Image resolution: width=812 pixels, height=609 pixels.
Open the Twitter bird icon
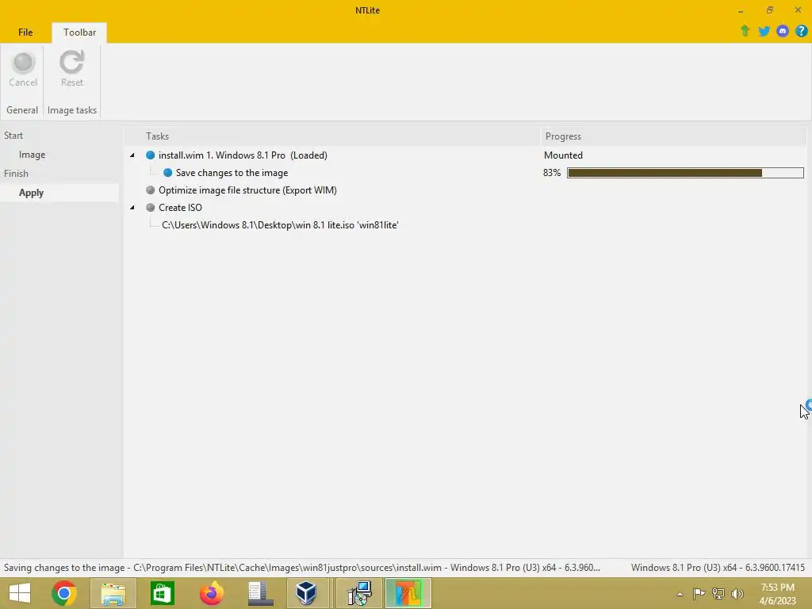click(764, 31)
